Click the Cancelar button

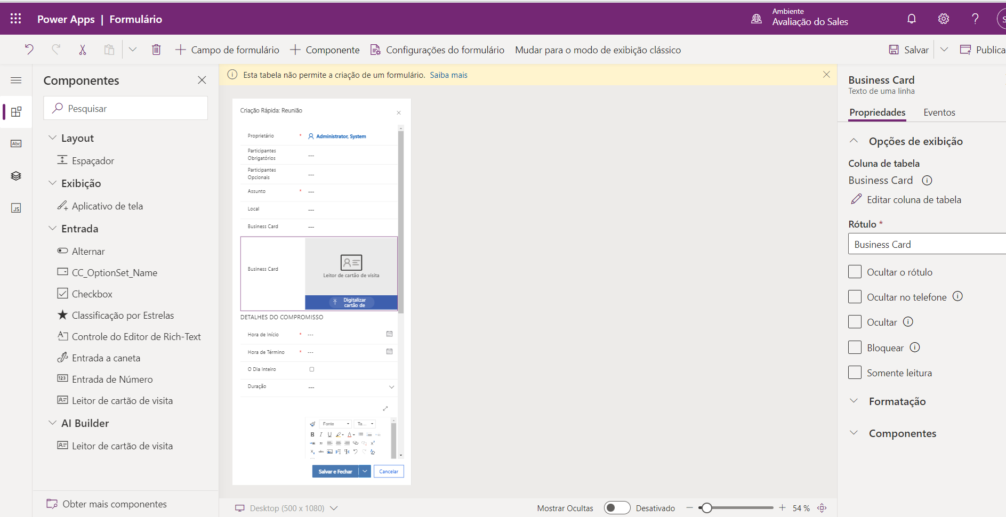[x=389, y=472]
